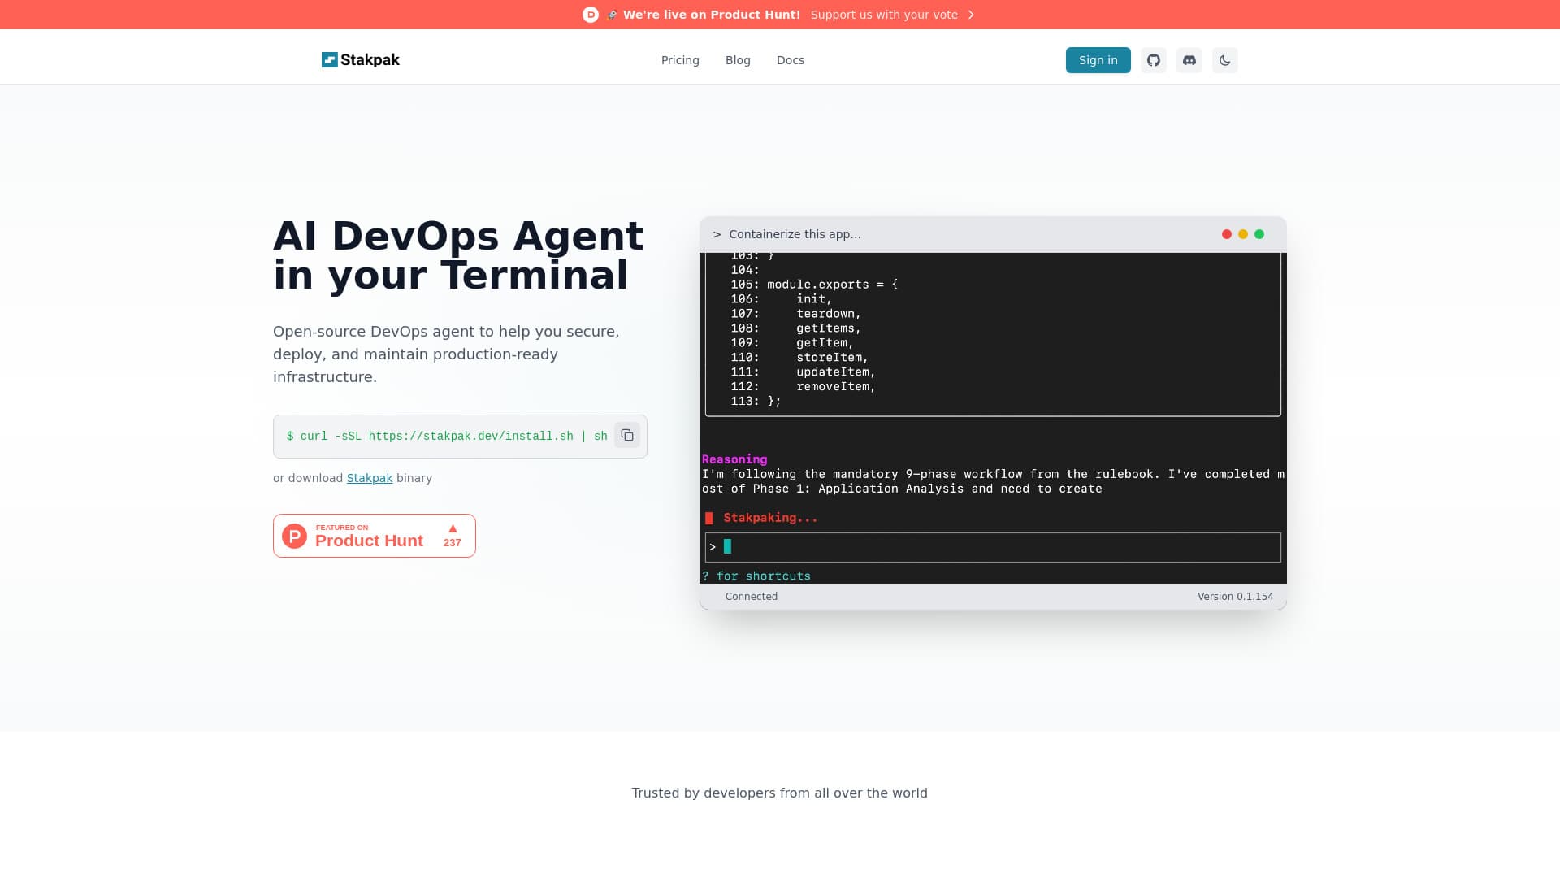
Task: Toggle dark mode with the moon icon
Action: click(1224, 59)
